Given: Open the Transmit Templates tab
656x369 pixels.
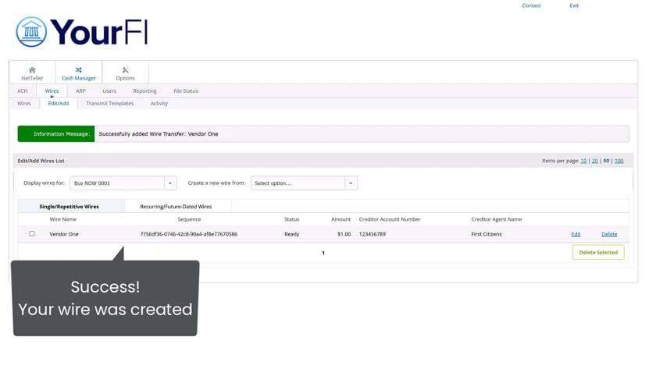Looking at the screenshot, I should [x=109, y=103].
